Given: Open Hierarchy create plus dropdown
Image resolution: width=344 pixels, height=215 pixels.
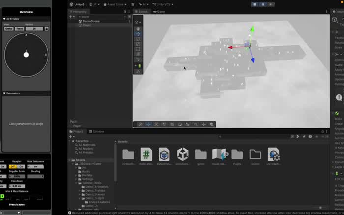Looking at the screenshot, I should [x=72, y=17].
